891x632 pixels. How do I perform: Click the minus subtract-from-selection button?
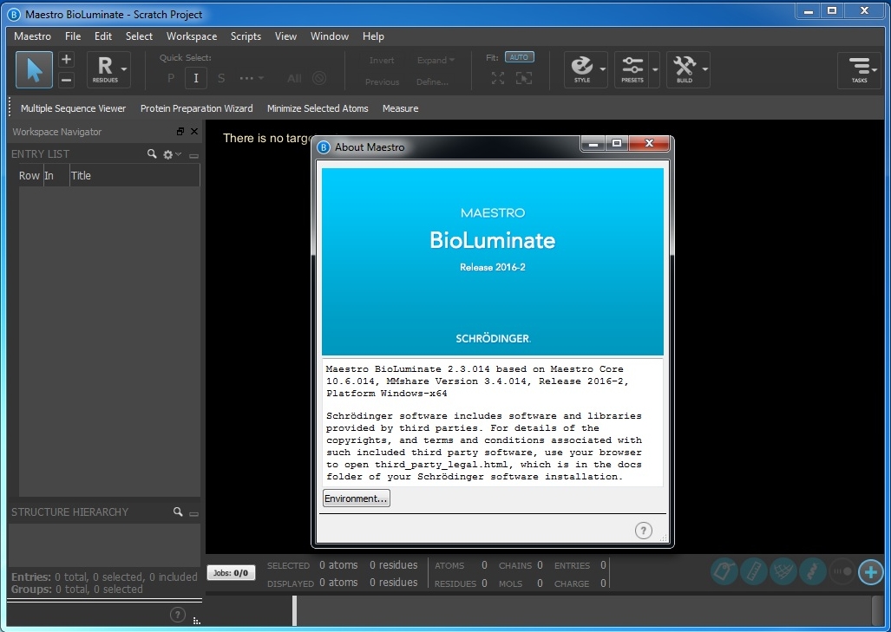(x=66, y=80)
